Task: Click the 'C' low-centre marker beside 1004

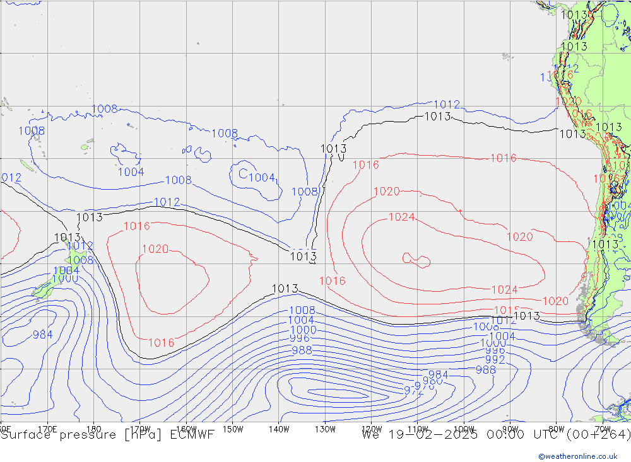Action: (243, 174)
